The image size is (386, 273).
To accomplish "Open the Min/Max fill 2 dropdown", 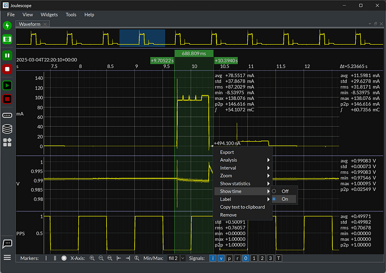I will click(x=176, y=258).
